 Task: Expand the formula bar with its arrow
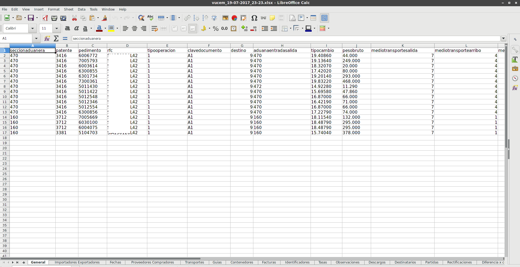point(504,38)
